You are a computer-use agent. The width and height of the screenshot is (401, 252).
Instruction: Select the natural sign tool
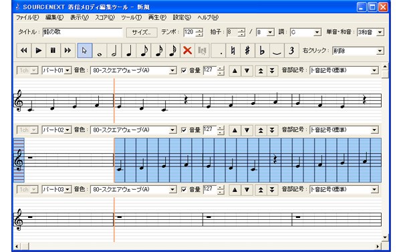(233, 50)
